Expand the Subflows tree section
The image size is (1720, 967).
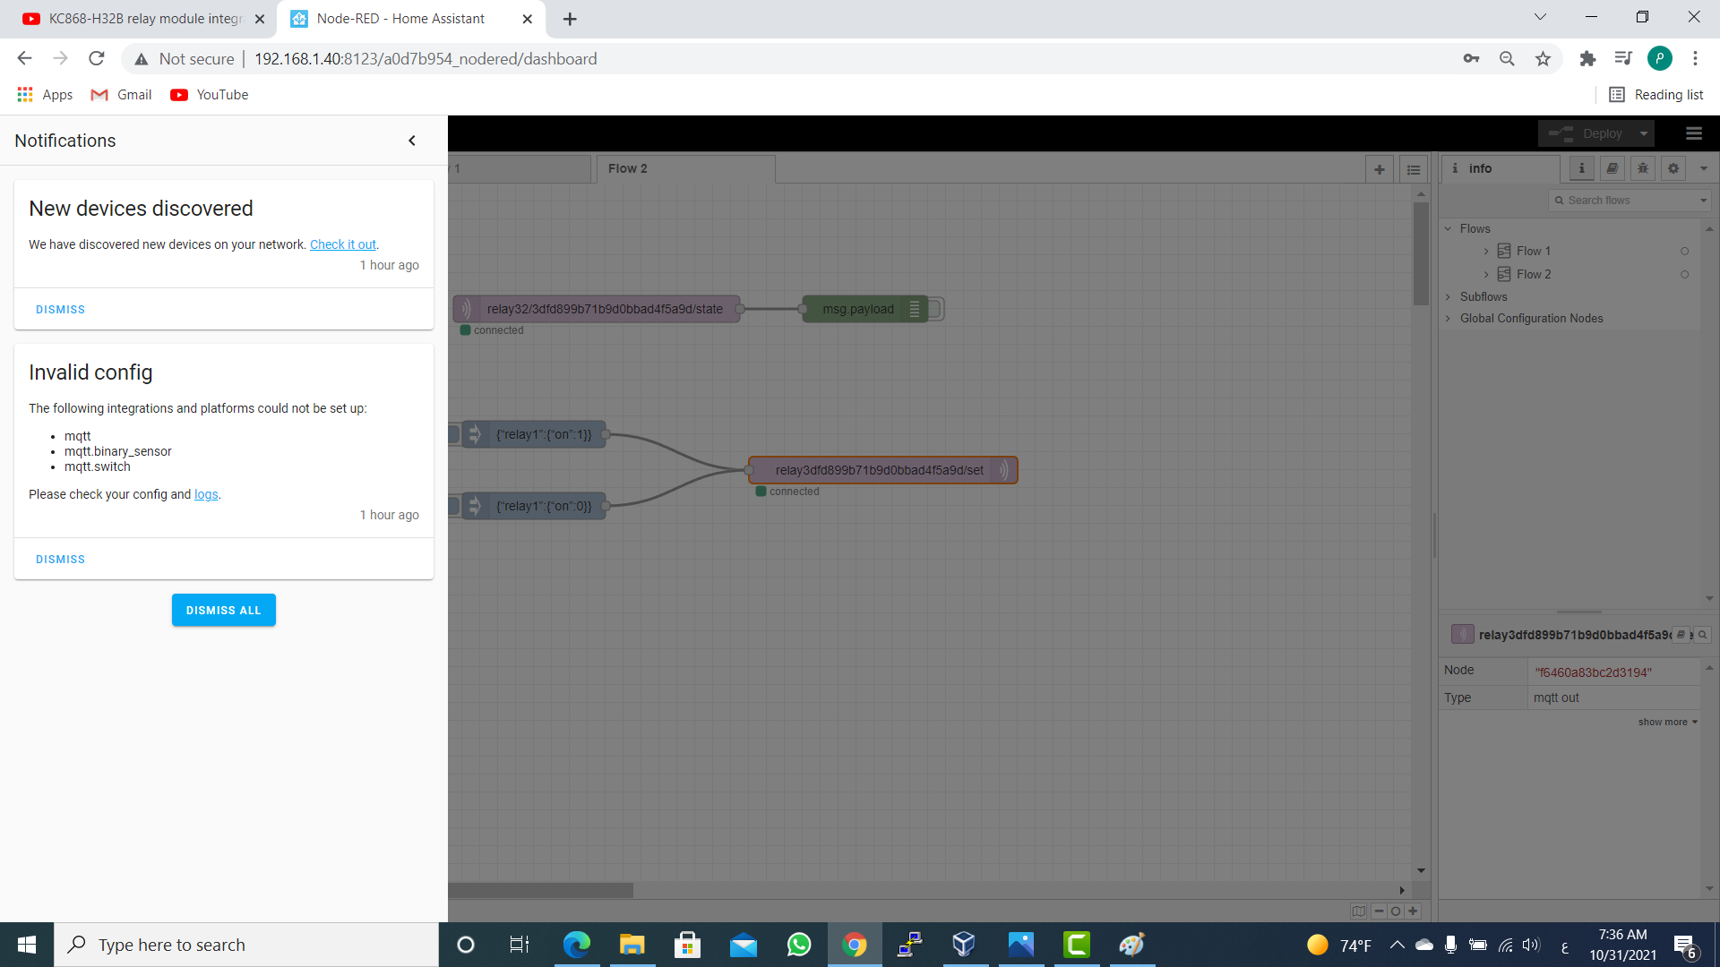click(1448, 296)
